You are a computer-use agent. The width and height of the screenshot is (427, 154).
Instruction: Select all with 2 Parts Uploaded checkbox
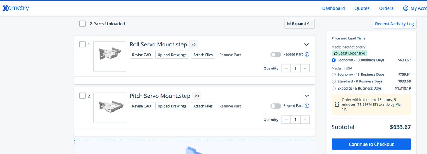[x=83, y=24]
